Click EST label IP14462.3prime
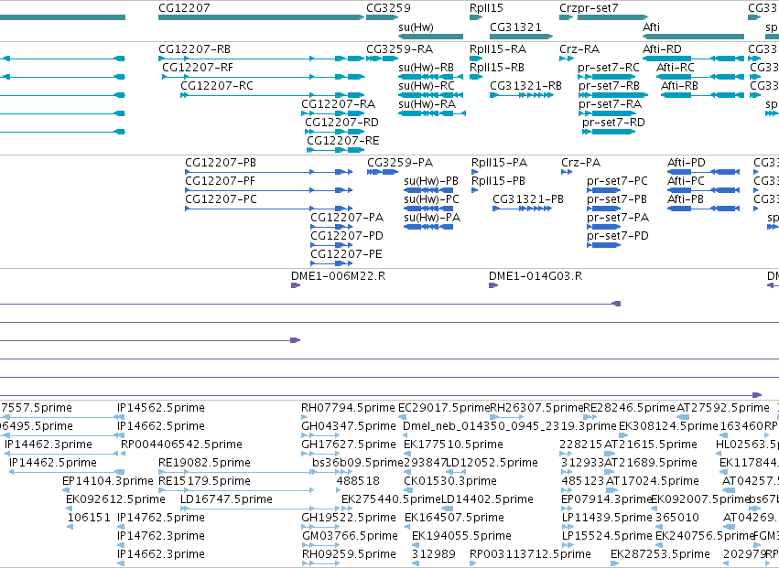The image size is (779, 568). tap(49, 445)
